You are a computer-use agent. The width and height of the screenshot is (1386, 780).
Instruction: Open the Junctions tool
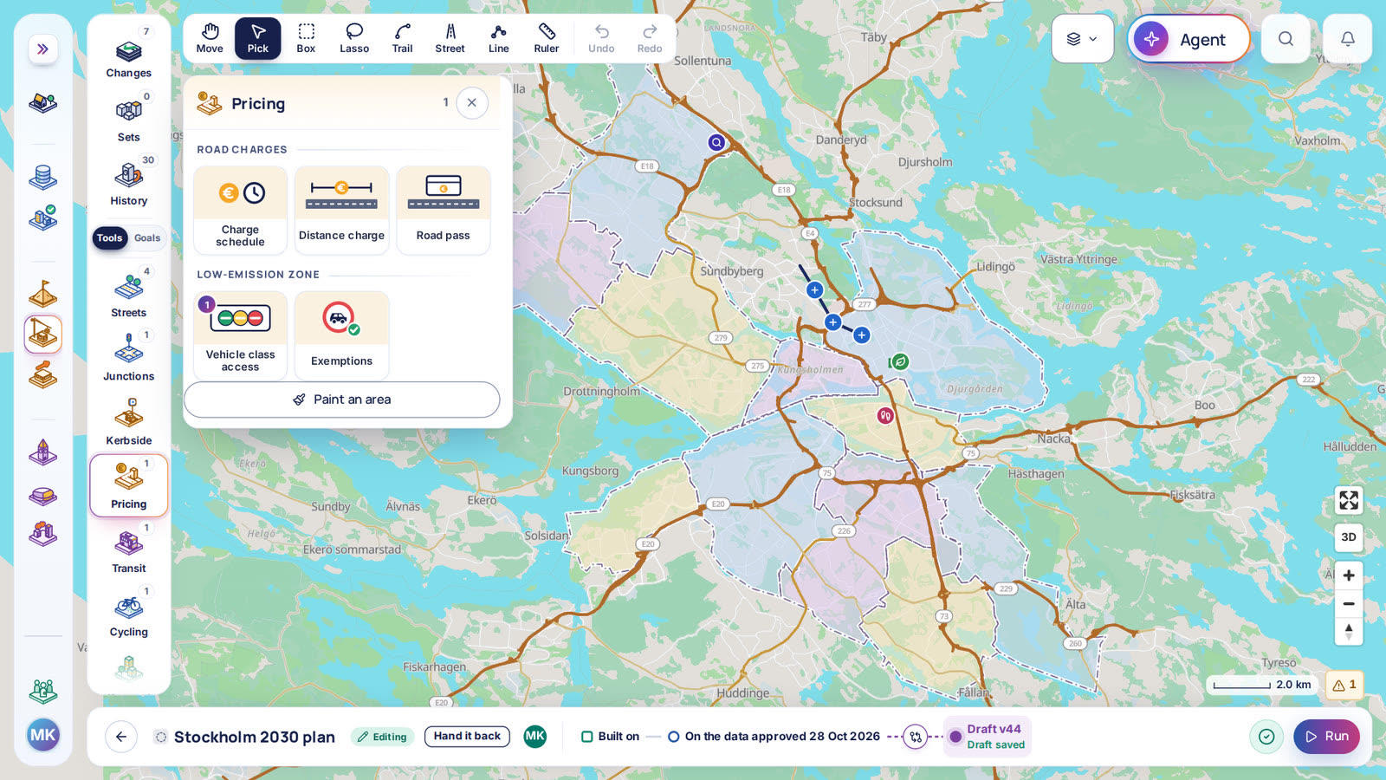click(x=129, y=357)
